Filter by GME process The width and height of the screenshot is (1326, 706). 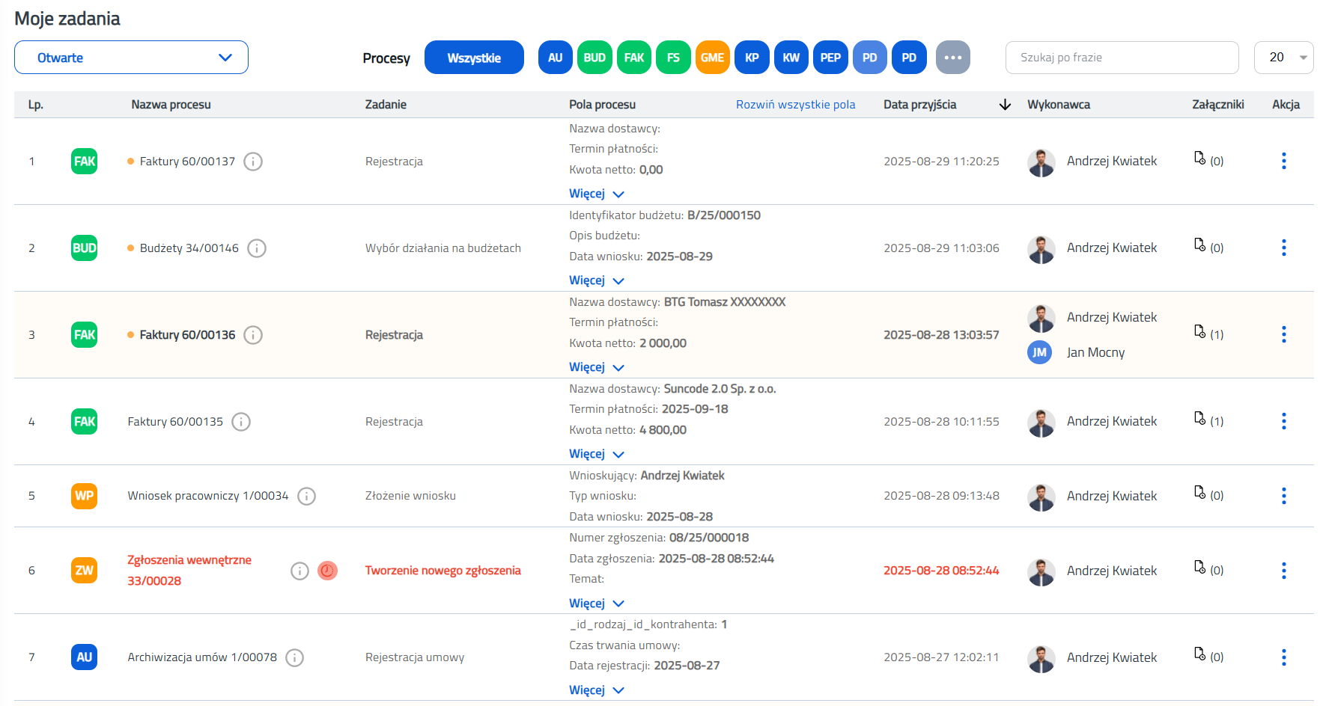[x=713, y=58]
